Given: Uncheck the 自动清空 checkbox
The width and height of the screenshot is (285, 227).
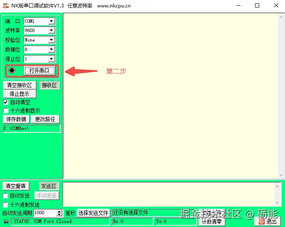Looking at the screenshot, I should 6,102.
